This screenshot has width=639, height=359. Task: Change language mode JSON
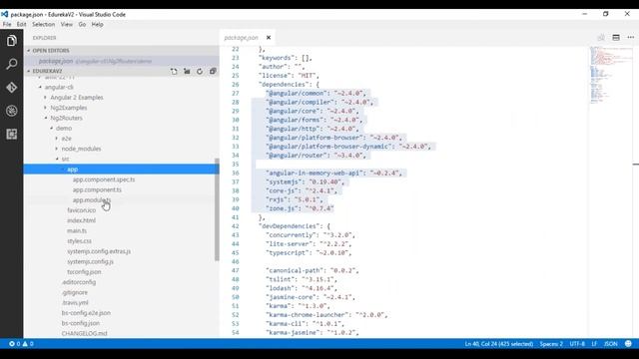[610, 344]
